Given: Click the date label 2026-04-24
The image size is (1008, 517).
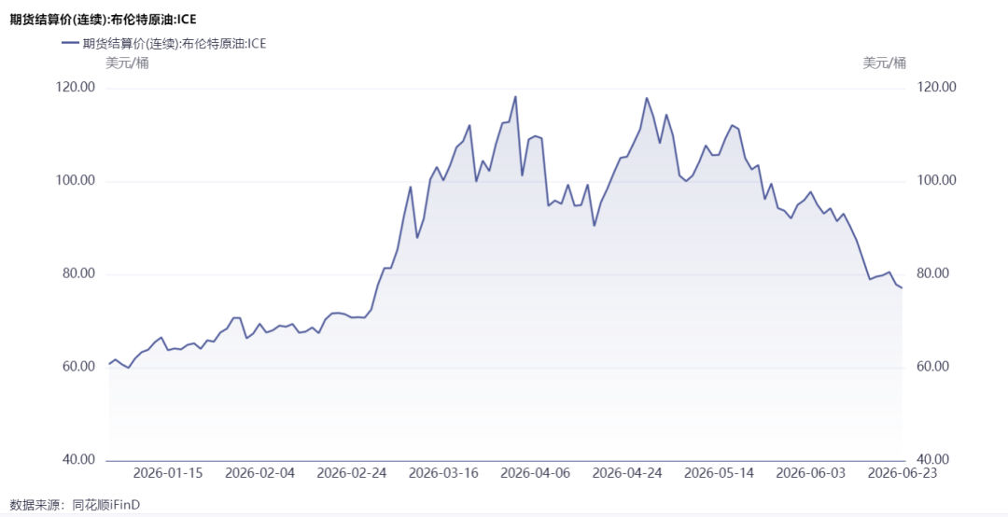Looking at the screenshot, I should click(x=627, y=474).
